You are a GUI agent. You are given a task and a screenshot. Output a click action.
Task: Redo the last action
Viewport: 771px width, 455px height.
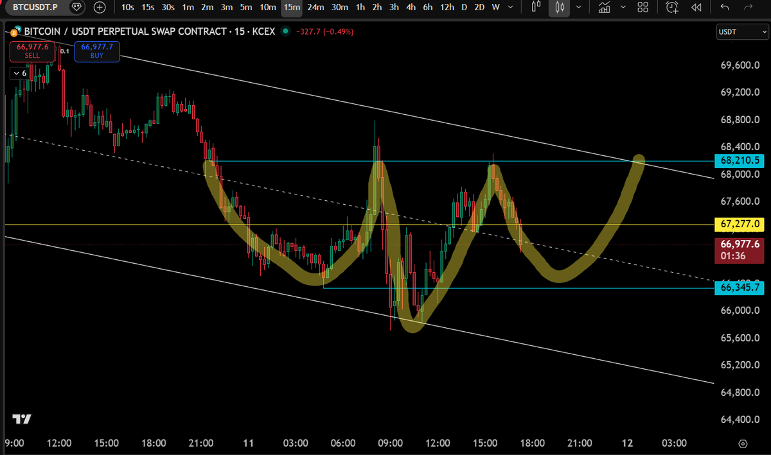(747, 7)
